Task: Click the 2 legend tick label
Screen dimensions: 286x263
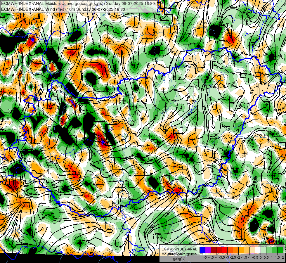Action: 283,257
